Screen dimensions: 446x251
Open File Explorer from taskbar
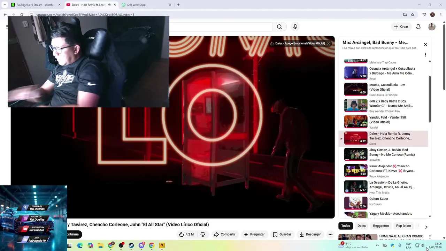[100, 245]
